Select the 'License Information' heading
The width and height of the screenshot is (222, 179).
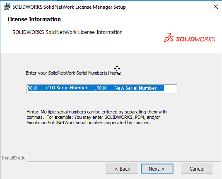click(x=34, y=19)
